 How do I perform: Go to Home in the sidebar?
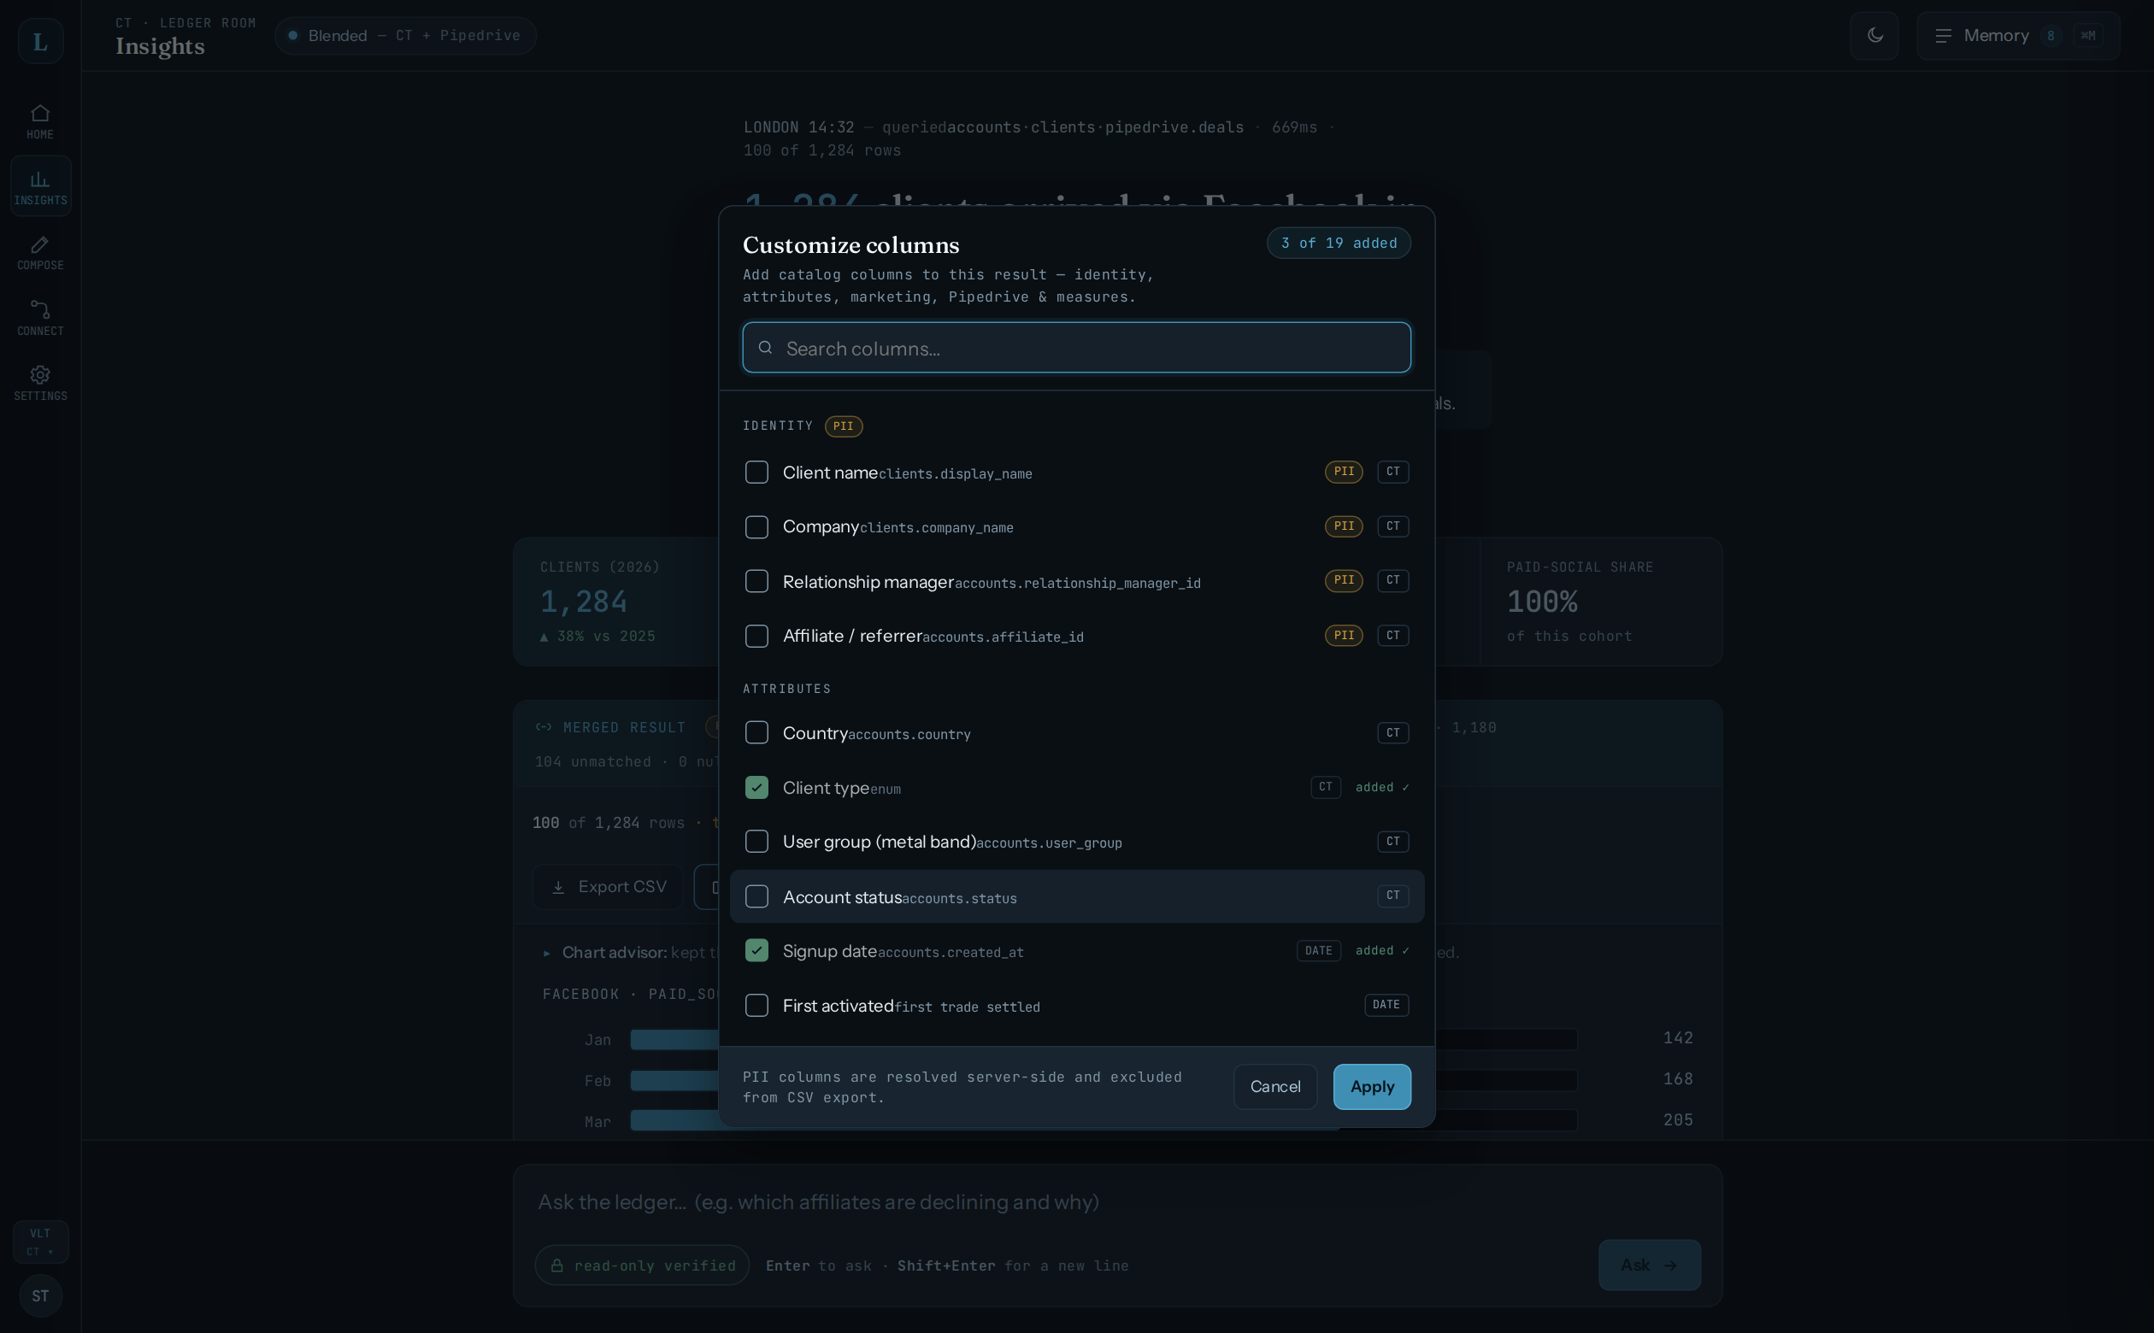[39, 121]
